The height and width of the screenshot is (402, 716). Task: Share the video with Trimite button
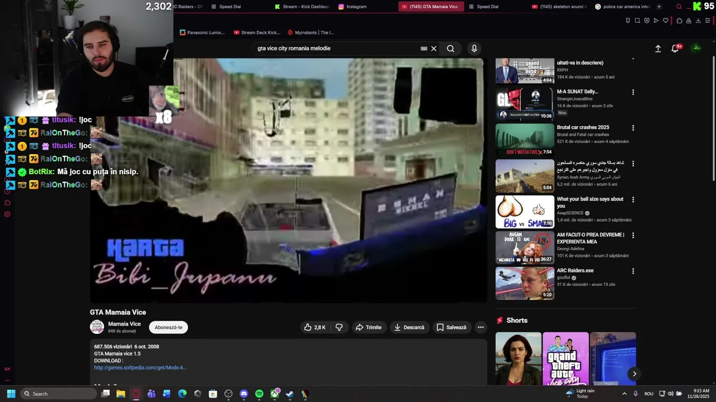click(x=369, y=327)
